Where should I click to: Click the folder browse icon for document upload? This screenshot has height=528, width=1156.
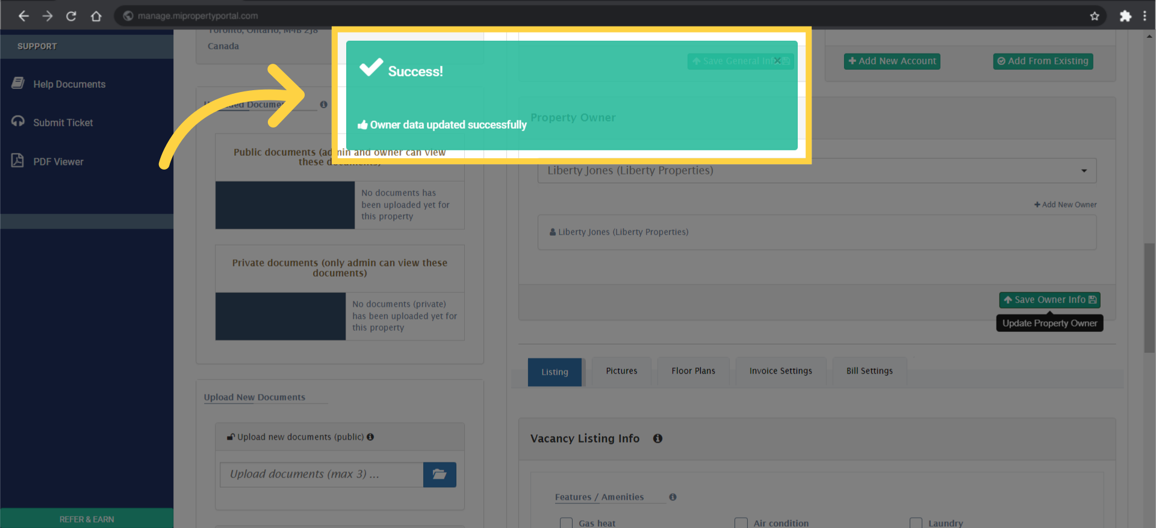tap(440, 474)
